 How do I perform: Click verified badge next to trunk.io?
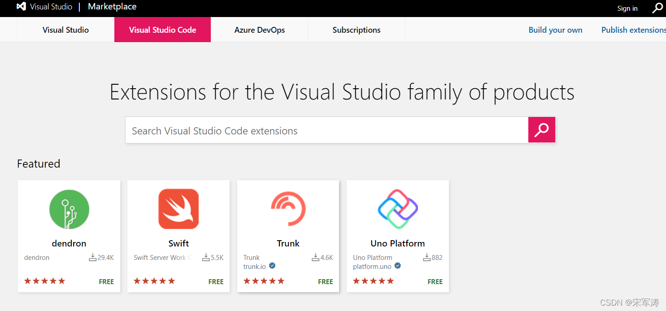[x=272, y=266]
